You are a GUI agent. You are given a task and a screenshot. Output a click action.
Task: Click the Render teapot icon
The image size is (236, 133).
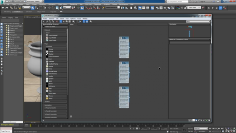(x=165, y=8)
